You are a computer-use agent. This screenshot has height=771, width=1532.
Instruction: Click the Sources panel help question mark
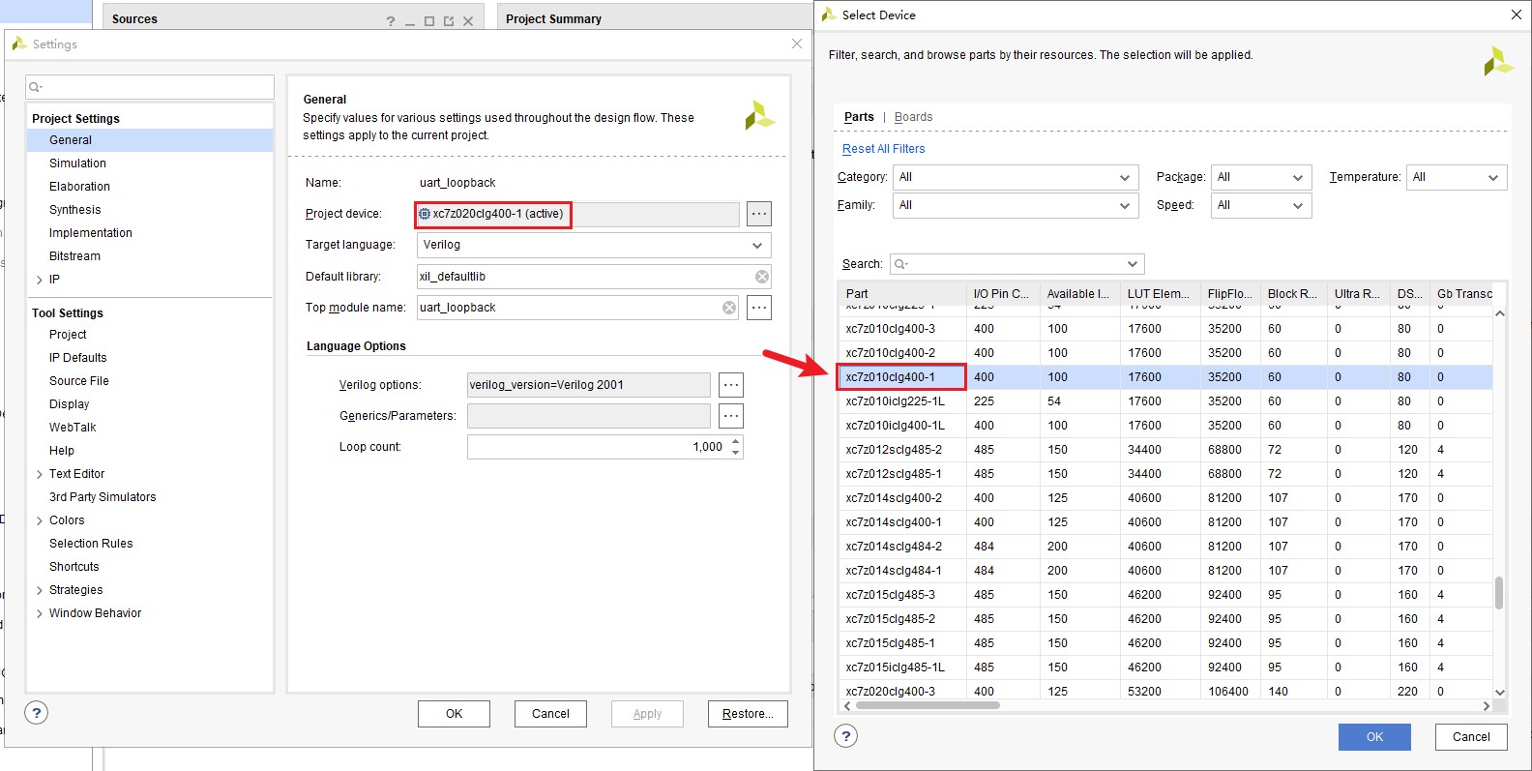coord(391,21)
